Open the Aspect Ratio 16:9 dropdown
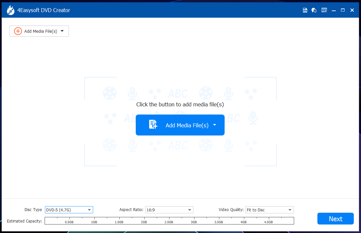Image resolution: width=361 pixels, height=233 pixels. (x=169, y=210)
